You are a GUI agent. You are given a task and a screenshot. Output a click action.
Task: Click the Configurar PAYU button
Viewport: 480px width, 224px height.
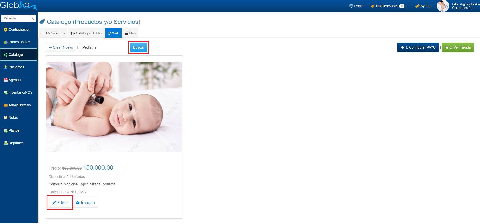(x=418, y=48)
